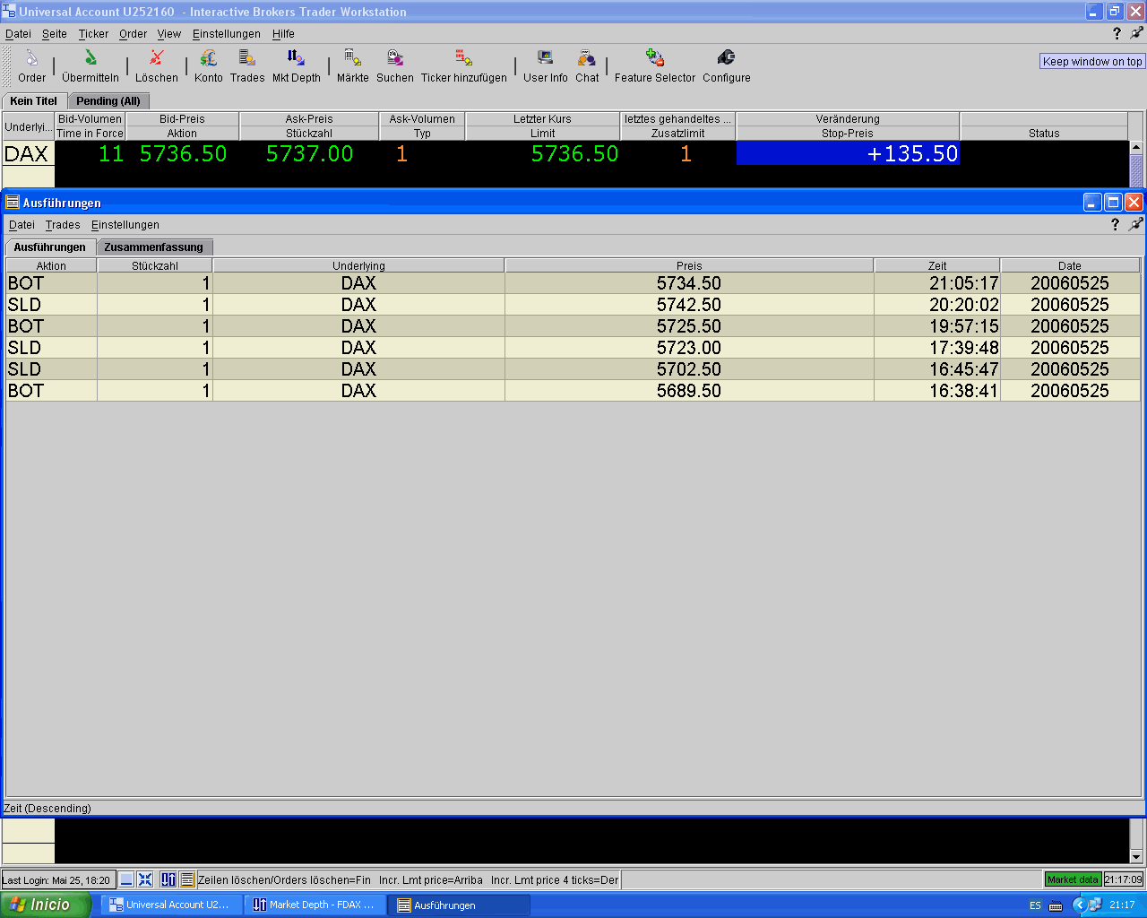Expand hidden tray icons arrow
1147x918 pixels.
(1079, 905)
